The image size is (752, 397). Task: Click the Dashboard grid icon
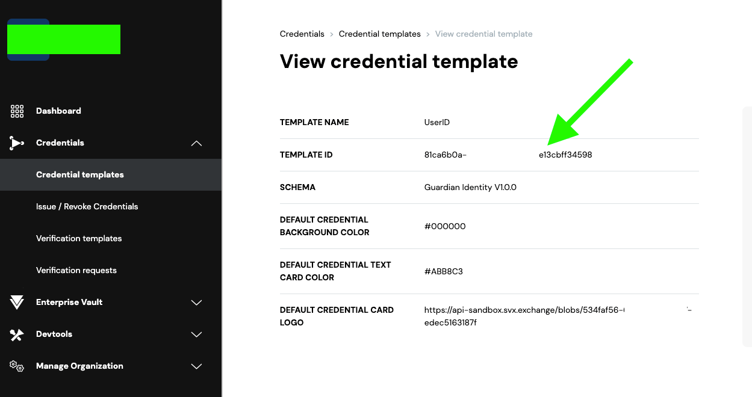pyautogui.click(x=17, y=111)
